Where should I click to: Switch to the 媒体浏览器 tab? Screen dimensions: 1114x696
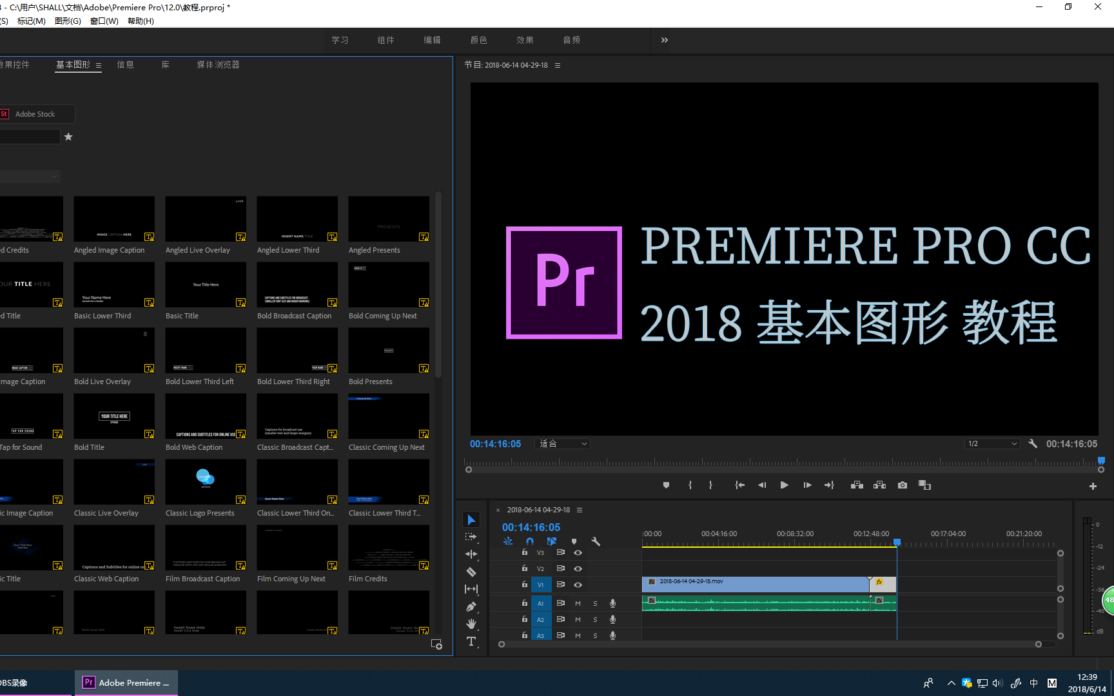(218, 64)
